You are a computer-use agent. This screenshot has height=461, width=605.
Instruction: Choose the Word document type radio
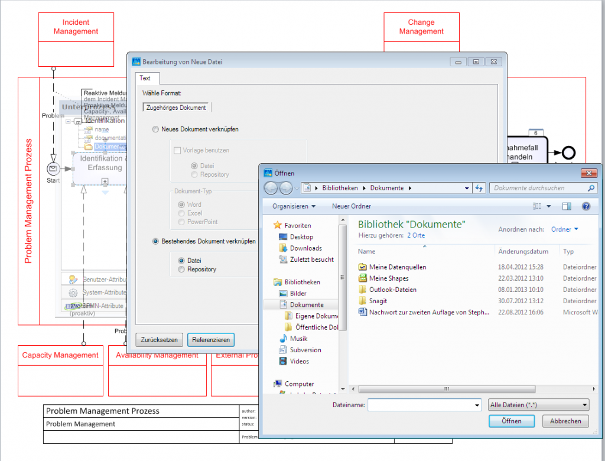pyautogui.click(x=181, y=204)
